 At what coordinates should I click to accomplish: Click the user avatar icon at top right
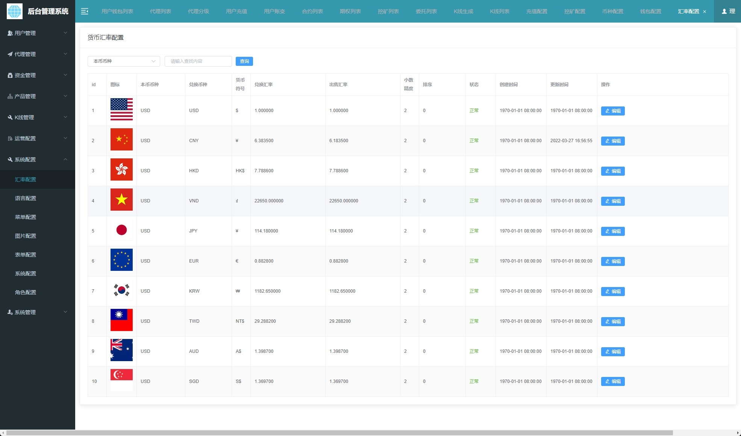[x=724, y=11]
